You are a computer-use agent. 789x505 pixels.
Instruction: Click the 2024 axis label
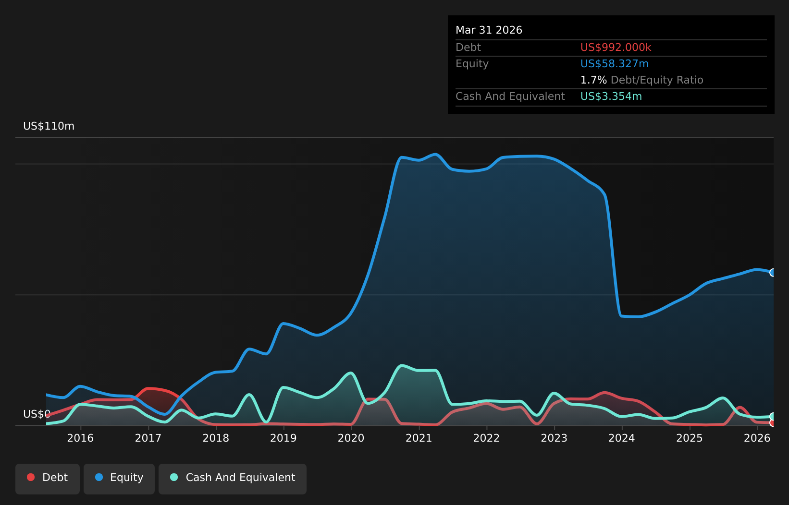click(622, 438)
